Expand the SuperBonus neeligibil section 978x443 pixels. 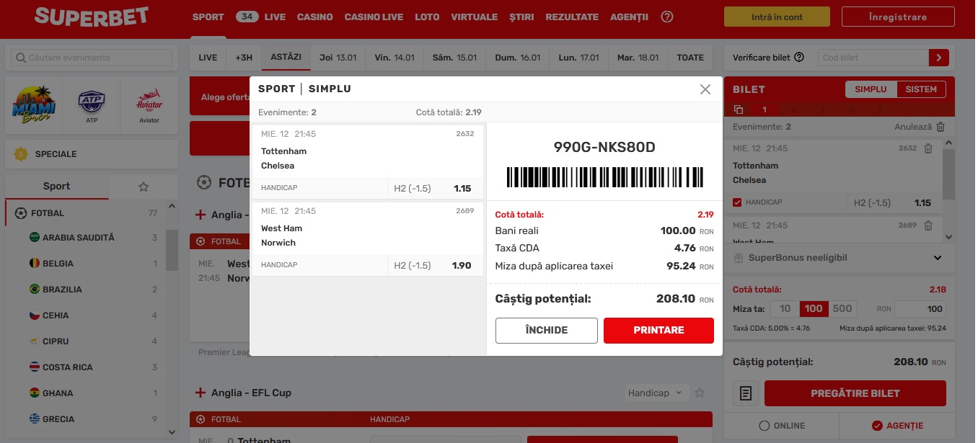pos(938,258)
